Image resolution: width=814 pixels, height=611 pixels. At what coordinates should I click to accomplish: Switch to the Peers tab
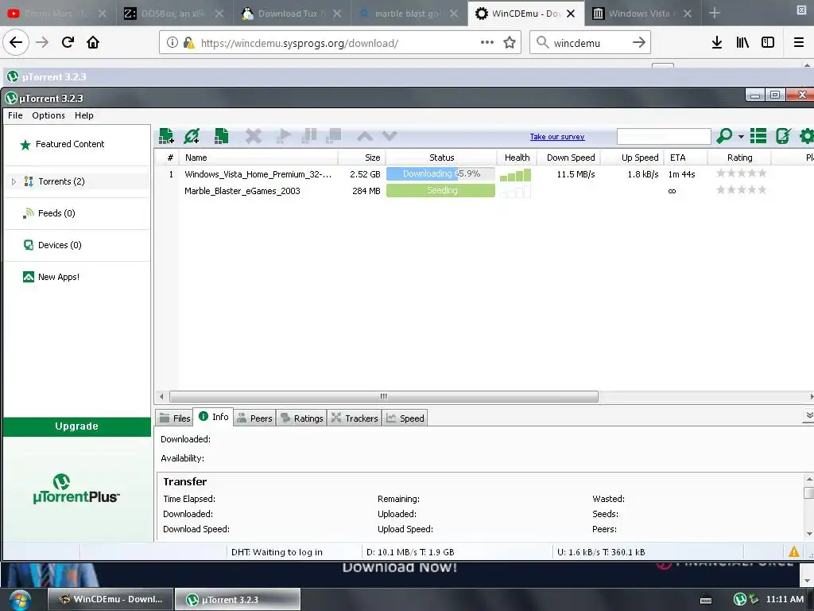[254, 418]
